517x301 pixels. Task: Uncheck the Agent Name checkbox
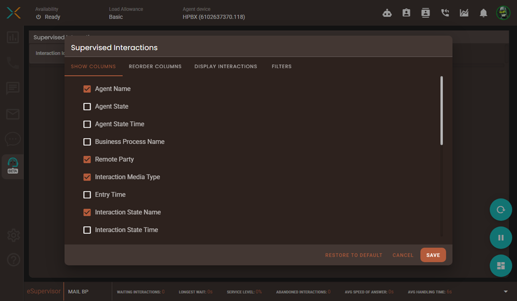coord(87,89)
